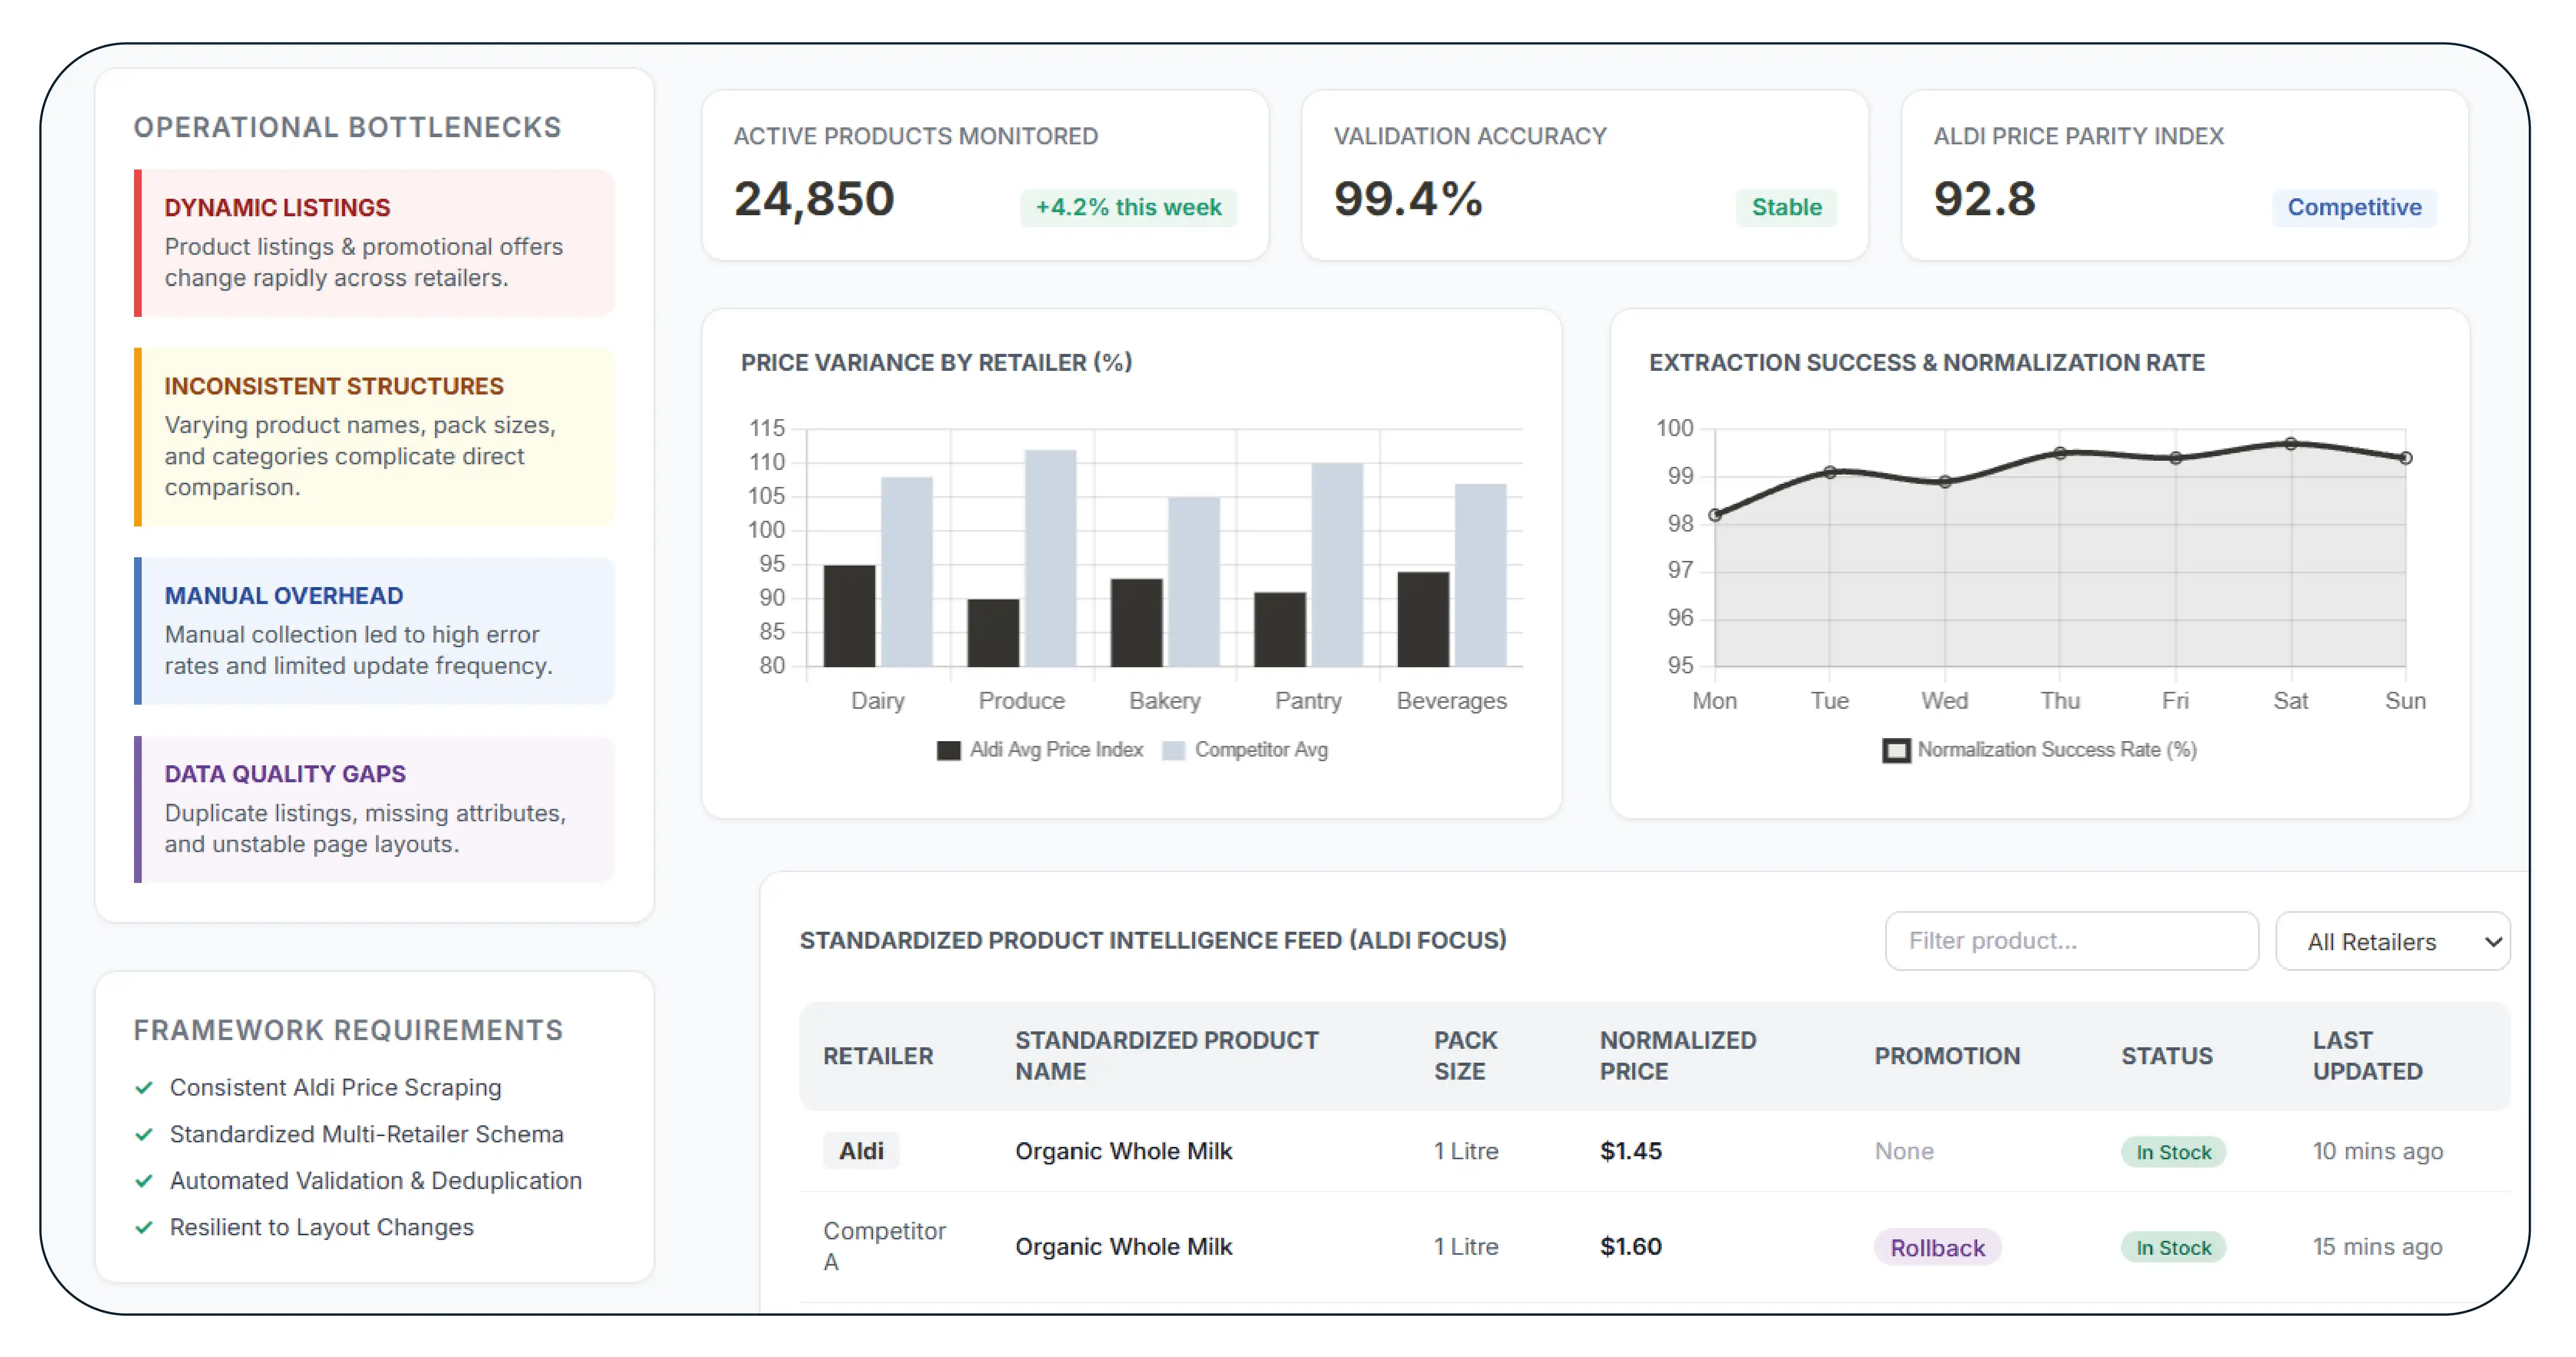Focus the Filter product search field
The image size is (2576, 1357).
pos(2071,941)
